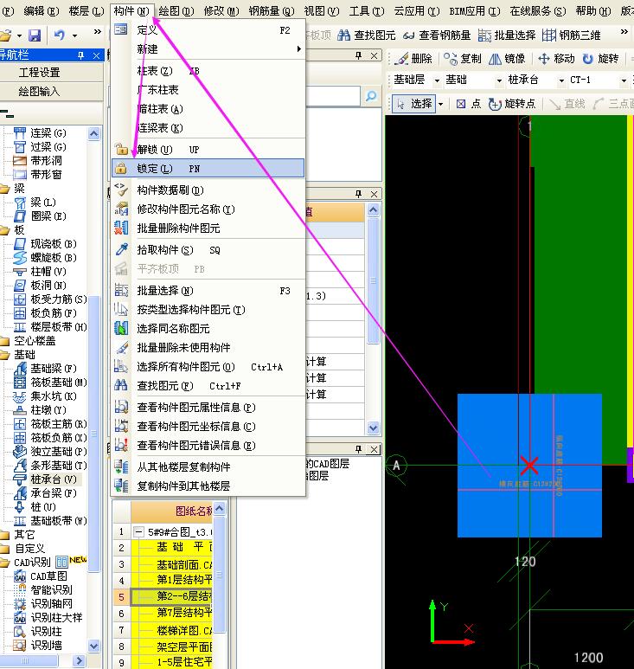Choose 解锁(U) from the 构件 menu
Viewport: 634px width, 669px height.
click(208, 150)
